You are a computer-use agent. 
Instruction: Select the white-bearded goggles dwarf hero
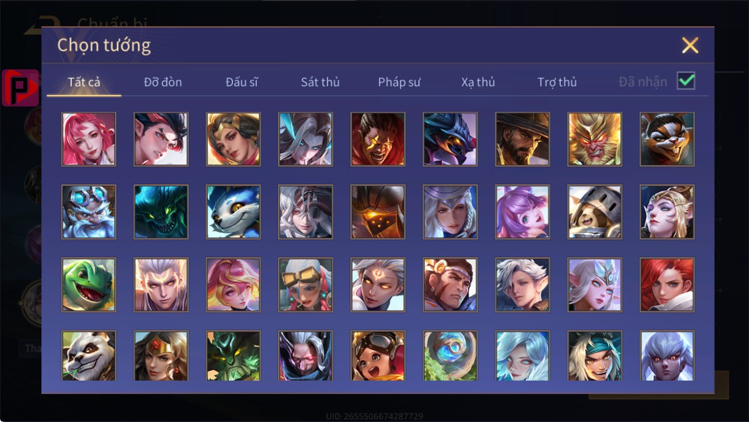tap(89, 212)
